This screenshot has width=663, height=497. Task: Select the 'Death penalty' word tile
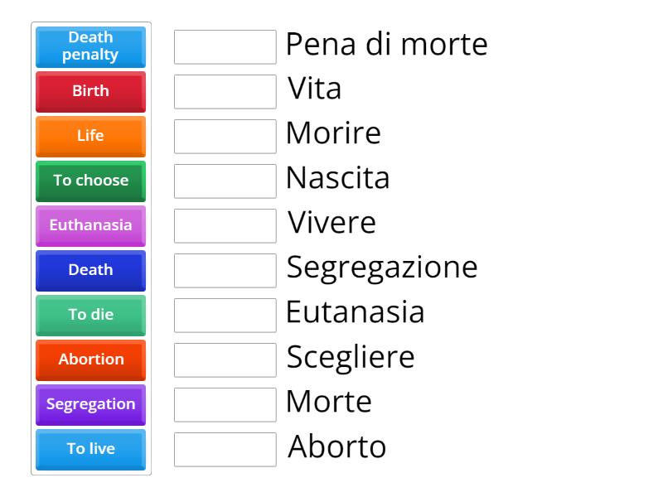[x=90, y=47]
